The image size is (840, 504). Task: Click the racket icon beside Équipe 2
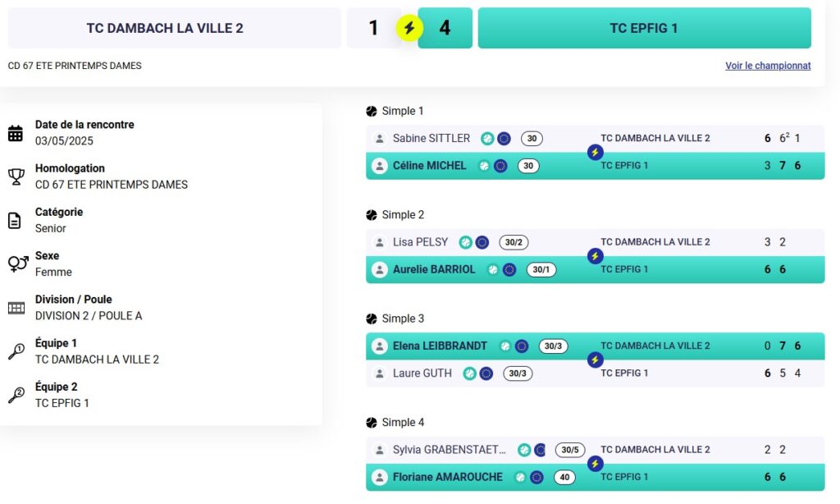tap(16, 395)
